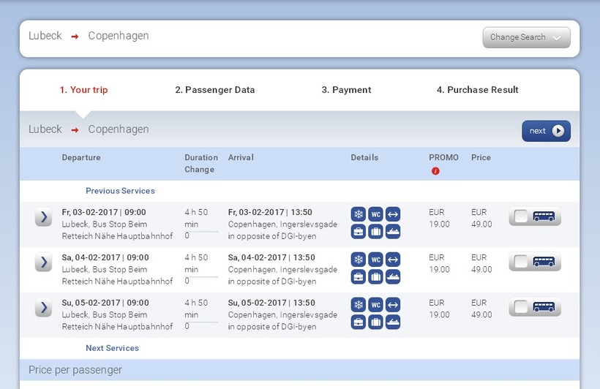The width and height of the screenshot is (600, 389).
Task: Check the Su, 05-02-2017 bus selection box
Action: (x=520, y=307)
